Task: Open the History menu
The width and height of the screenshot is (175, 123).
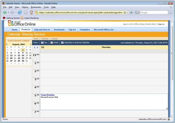Action: 25,7
